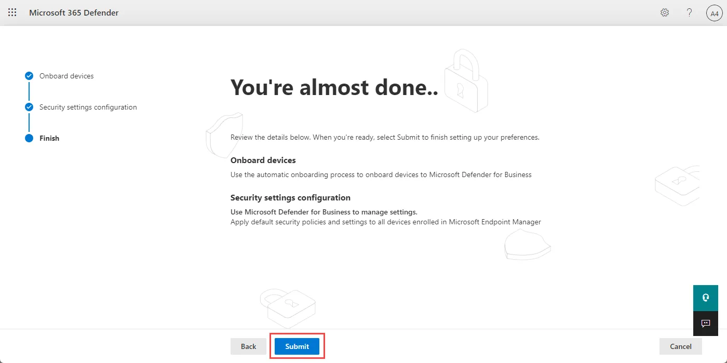Open the feedback chat icon
This screenshot has width=727, height=363.
click(x=706, y=323)
